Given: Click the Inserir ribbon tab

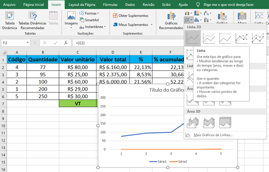Looking at the screenshot, I should (x=56, y=4).
